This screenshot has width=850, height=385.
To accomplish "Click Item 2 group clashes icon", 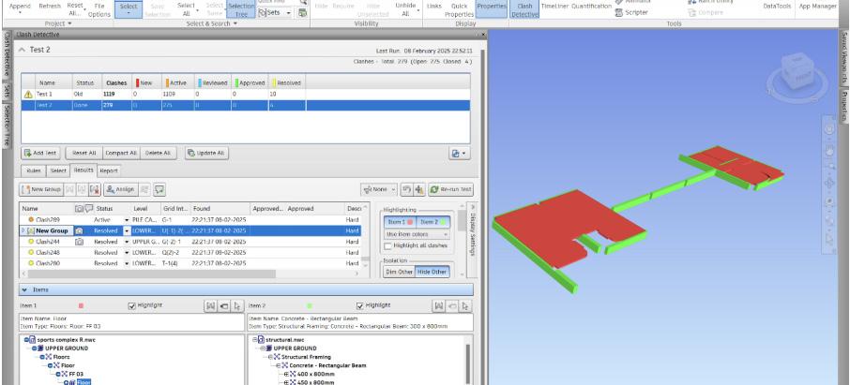I will point(438,306).
